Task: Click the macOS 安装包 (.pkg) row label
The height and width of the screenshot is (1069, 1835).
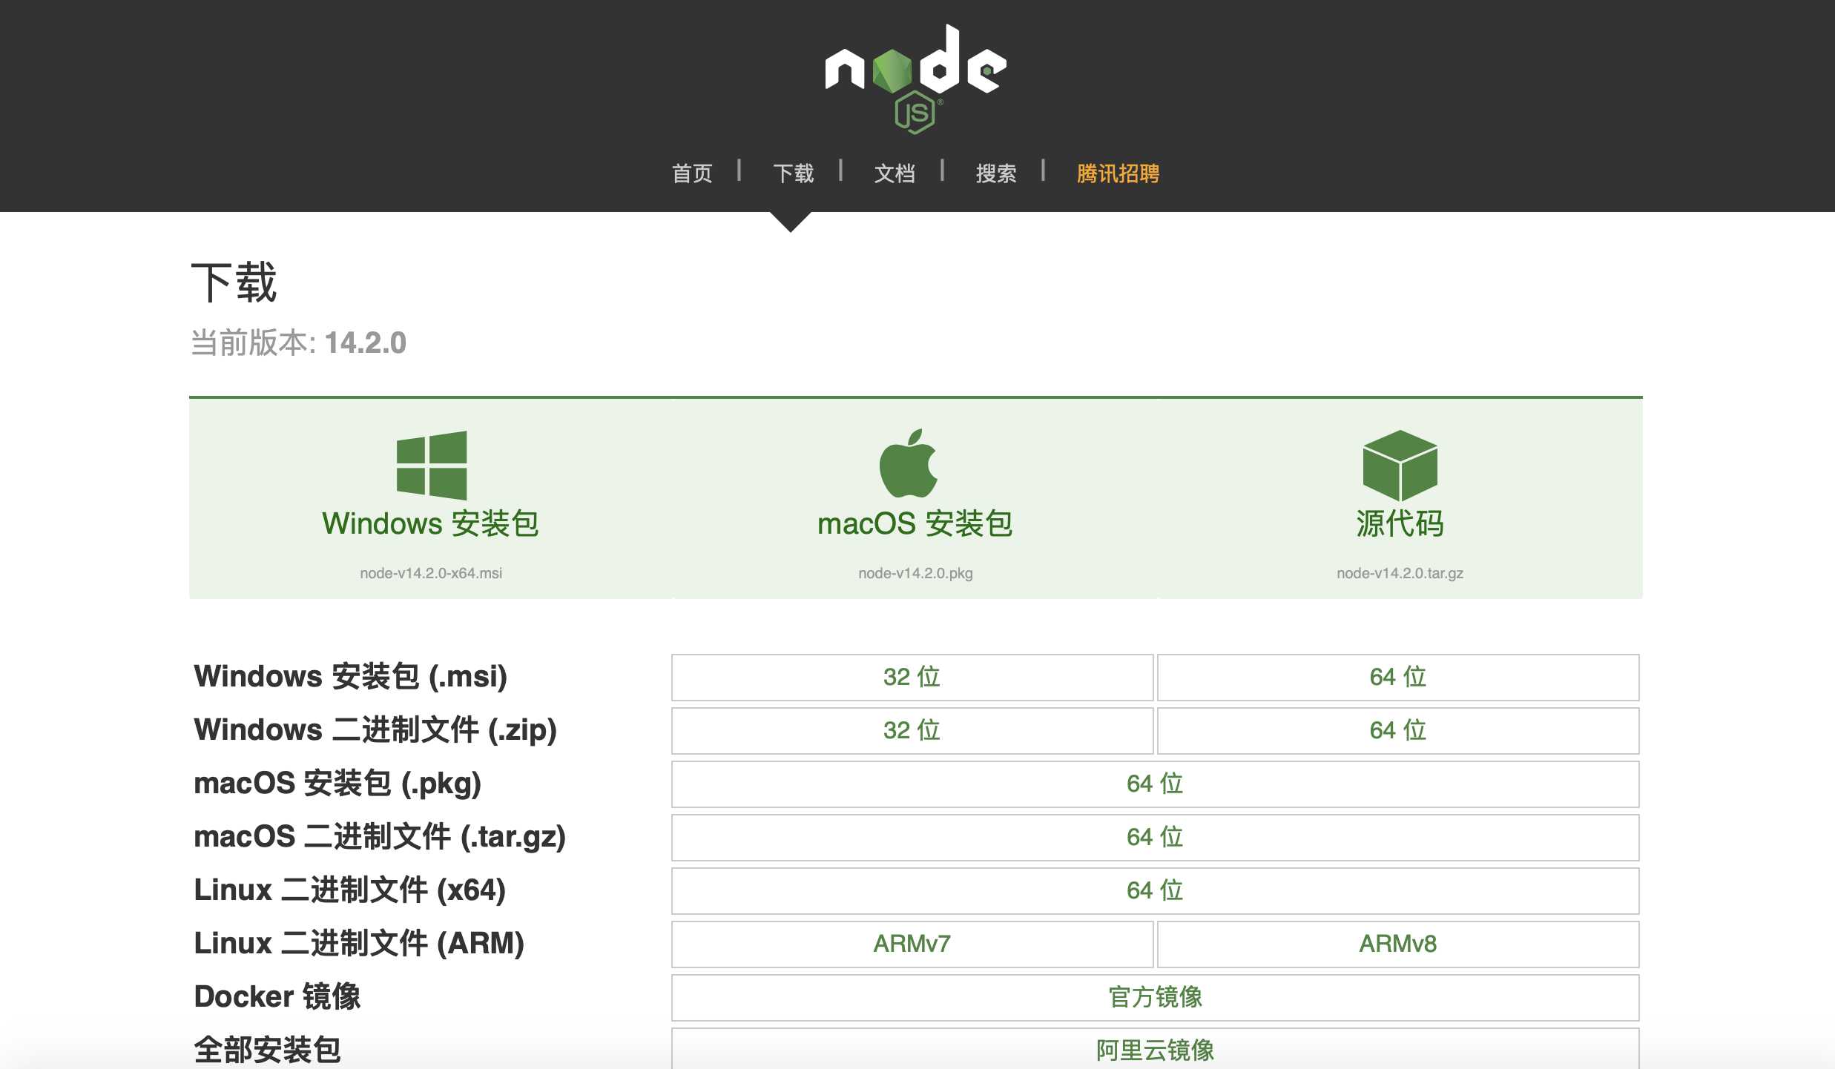Action: coord(337,783)
